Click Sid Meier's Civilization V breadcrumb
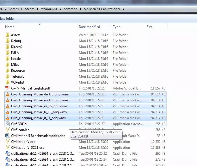The image size is (197, 166). [x=102, y=9]
